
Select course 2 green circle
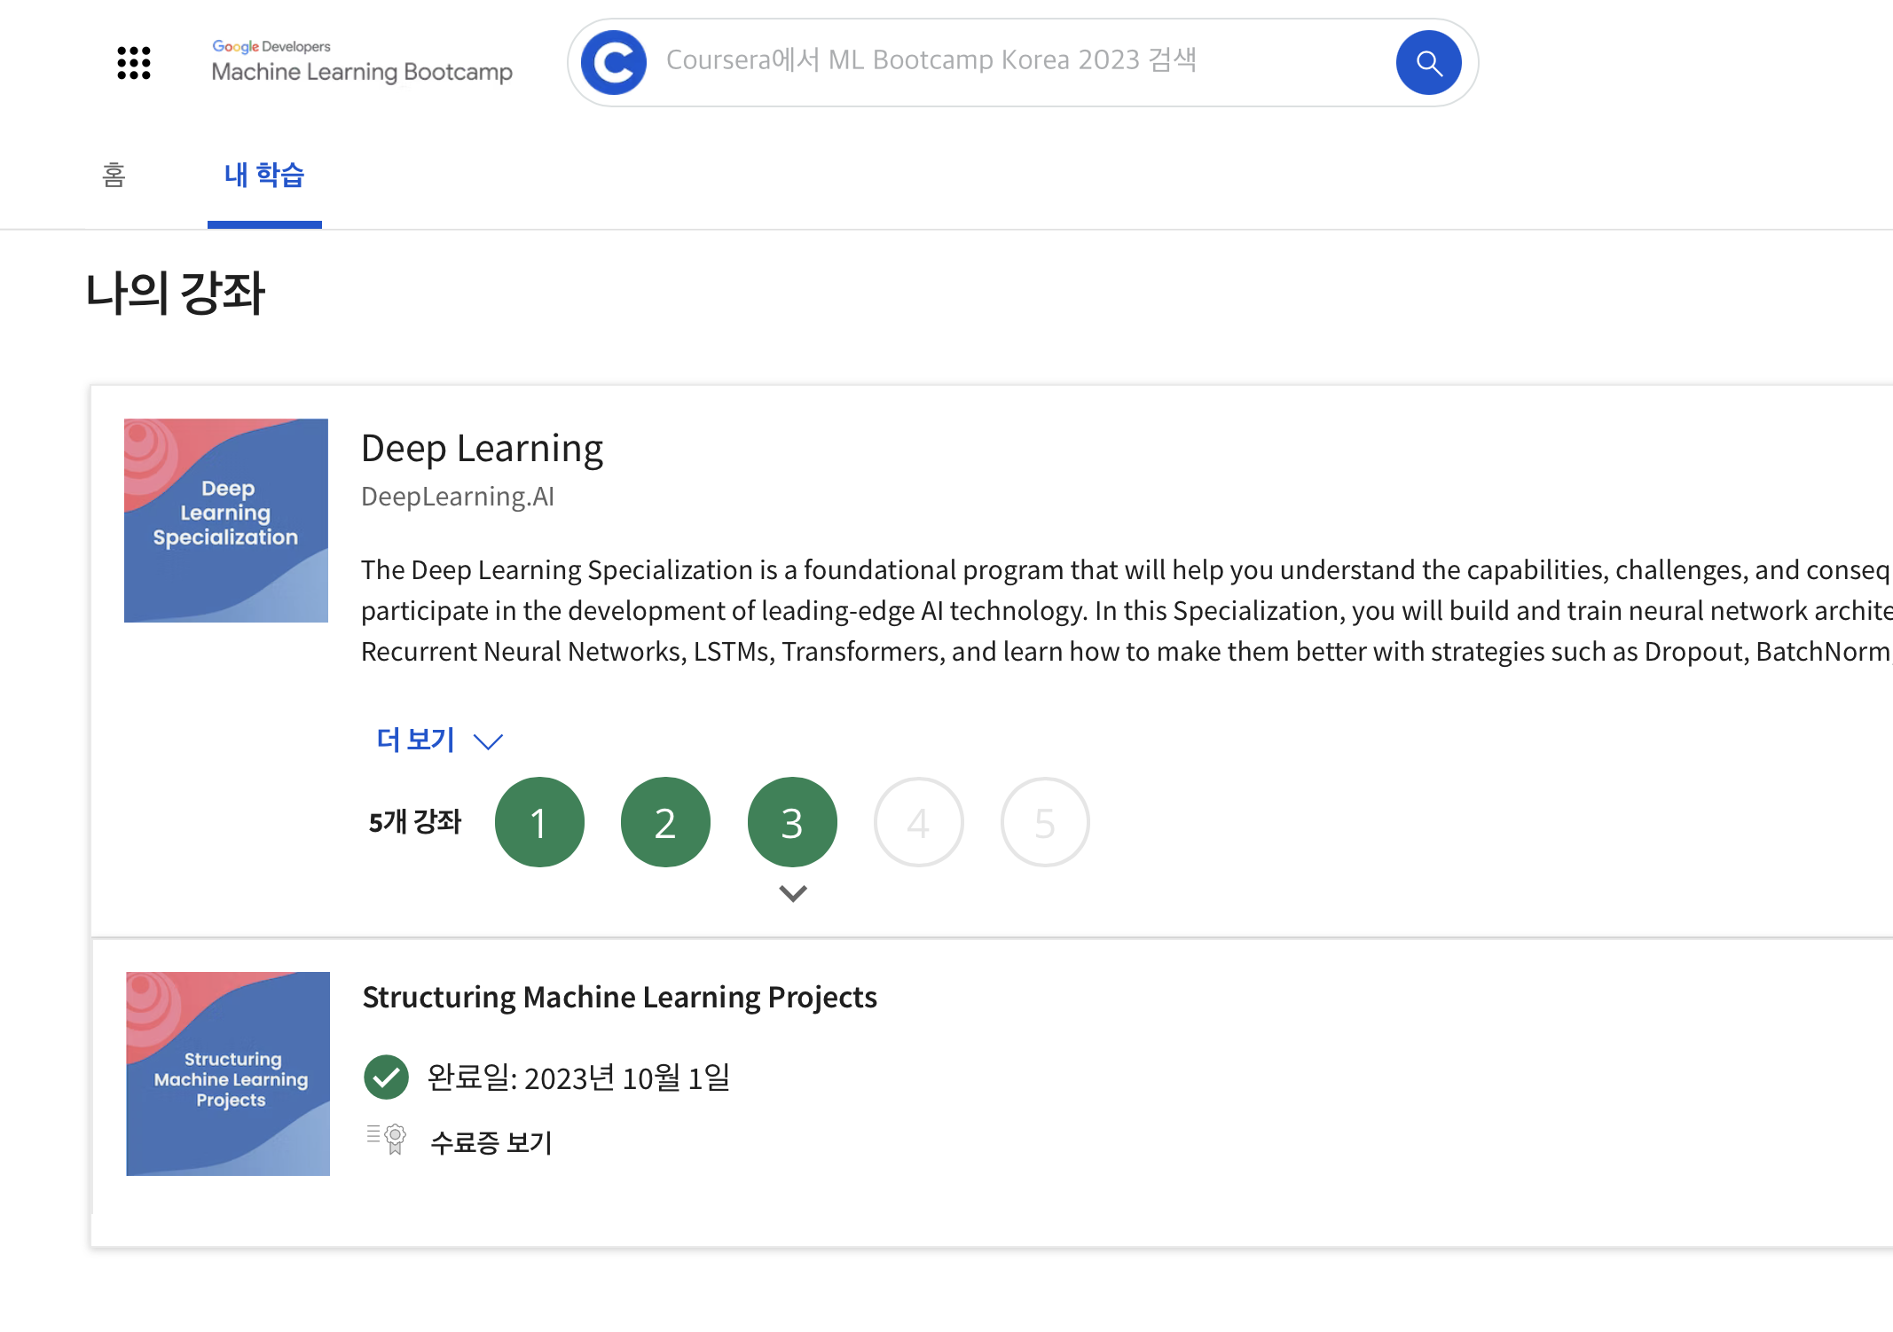click(x=665, y=822)
